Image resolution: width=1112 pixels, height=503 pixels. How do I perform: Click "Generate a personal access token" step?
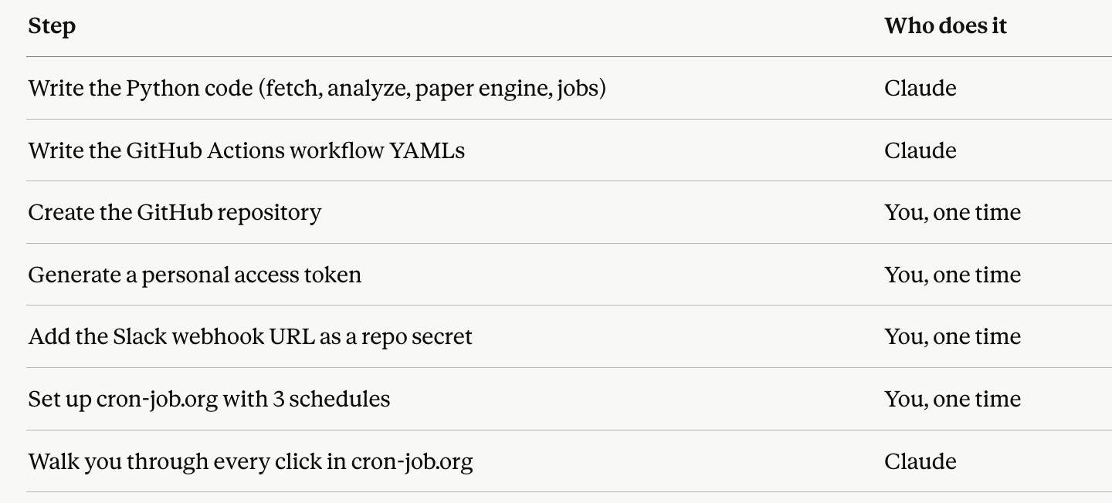195,275
